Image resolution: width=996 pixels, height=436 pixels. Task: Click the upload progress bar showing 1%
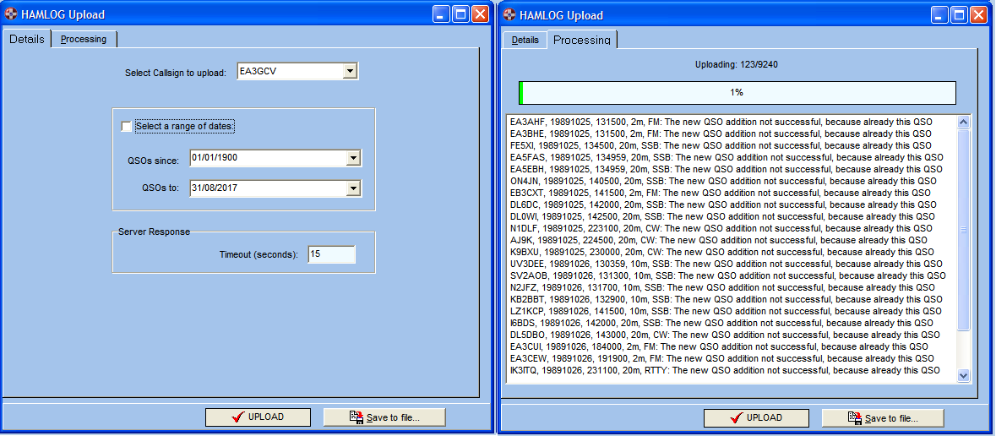(x=737, y=92)
